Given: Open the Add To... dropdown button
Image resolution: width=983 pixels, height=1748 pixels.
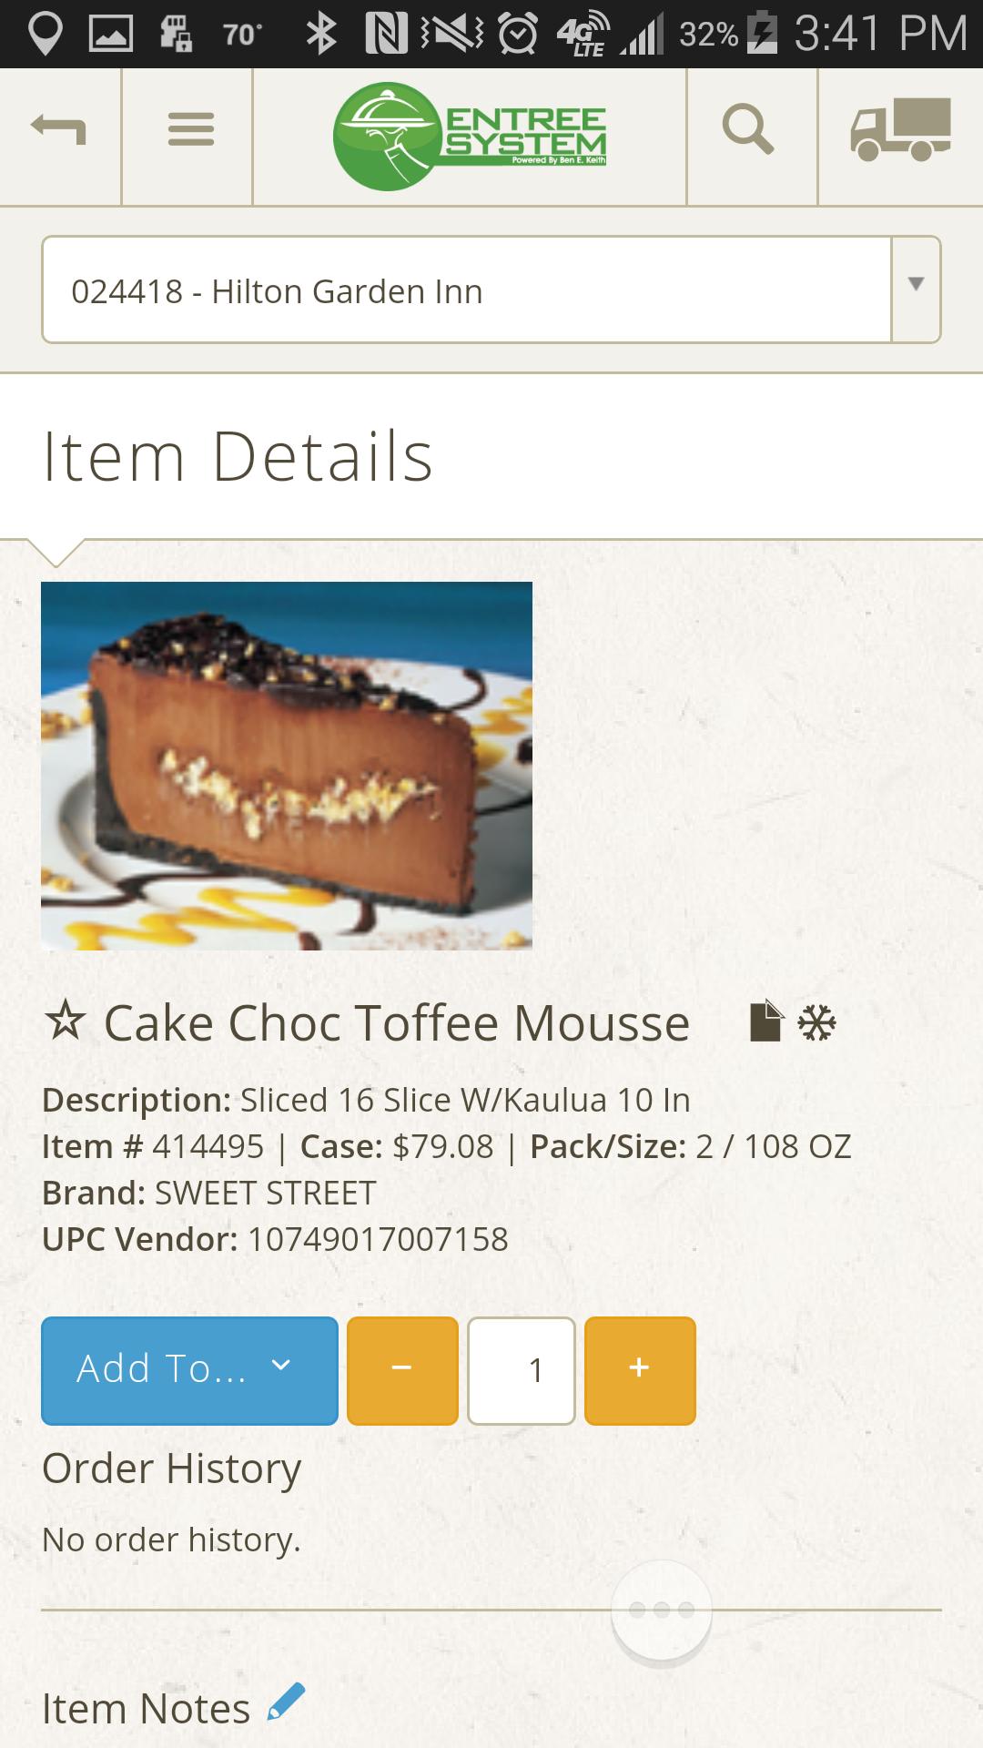Looking at the screenshot, I should 189,1370.
